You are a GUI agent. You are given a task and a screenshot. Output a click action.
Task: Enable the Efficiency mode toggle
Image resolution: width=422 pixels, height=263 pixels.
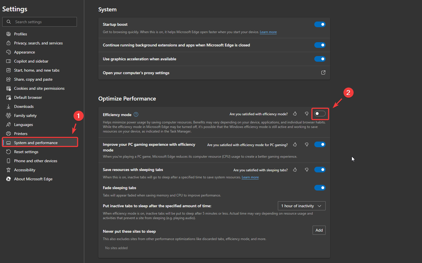(320, 114)
